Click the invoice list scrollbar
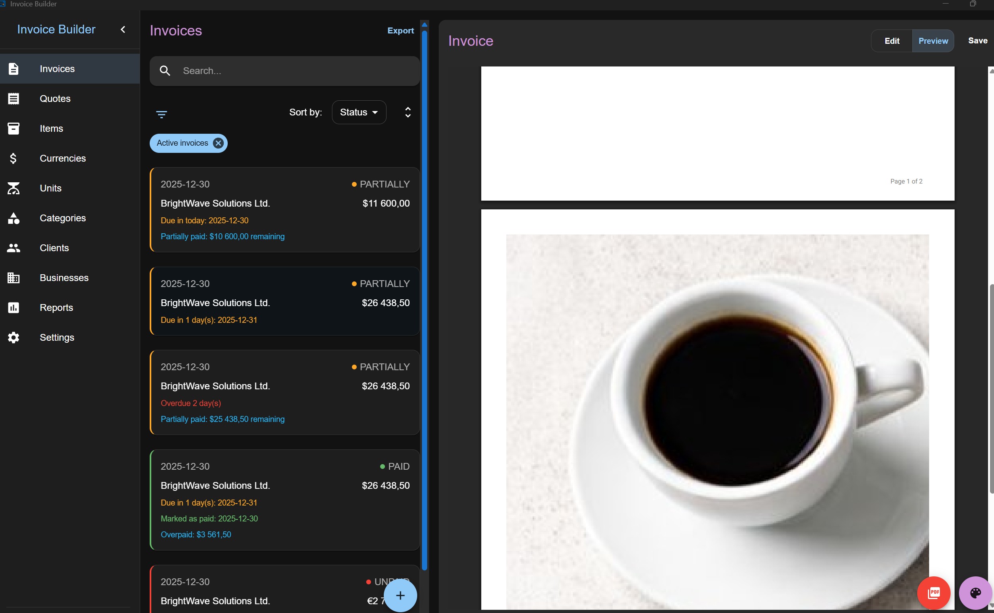 click(424, 300)
